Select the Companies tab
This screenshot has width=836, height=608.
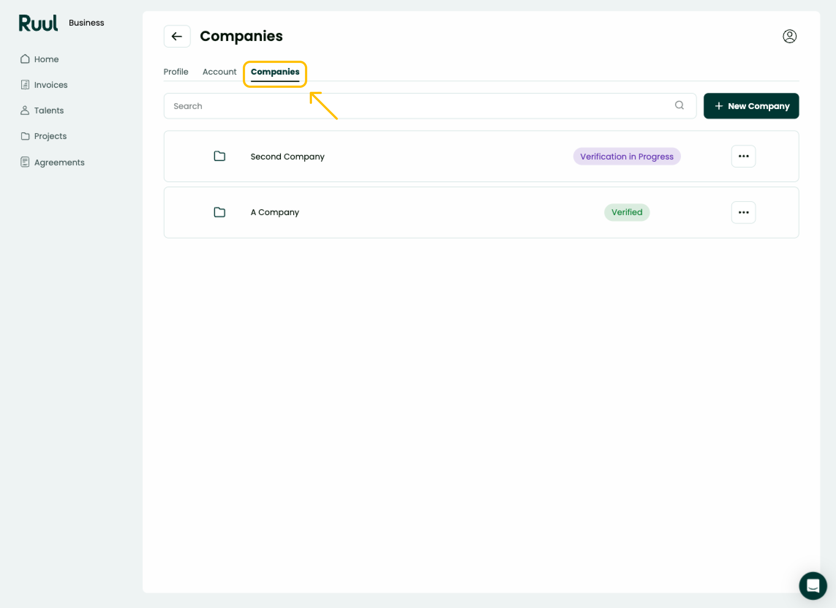[275, 72]
